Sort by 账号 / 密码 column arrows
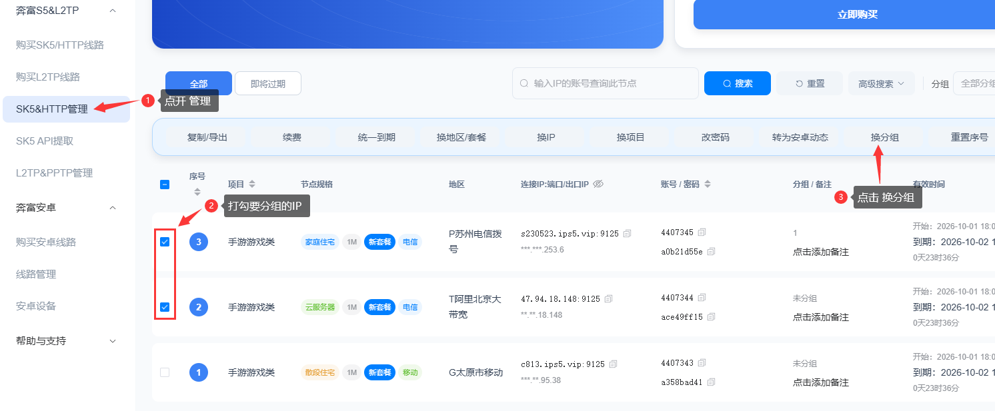The height and width of the screenshot is (411, 995). (x=708, y=185)
